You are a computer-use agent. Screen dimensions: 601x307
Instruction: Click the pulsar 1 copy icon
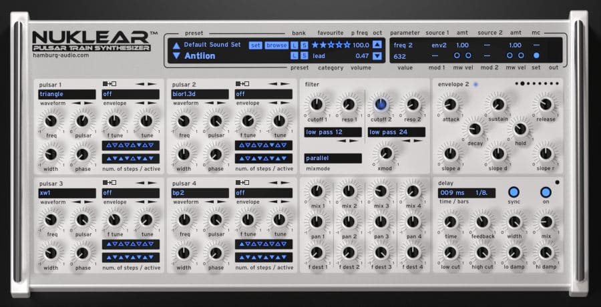[x=110, y=83]
